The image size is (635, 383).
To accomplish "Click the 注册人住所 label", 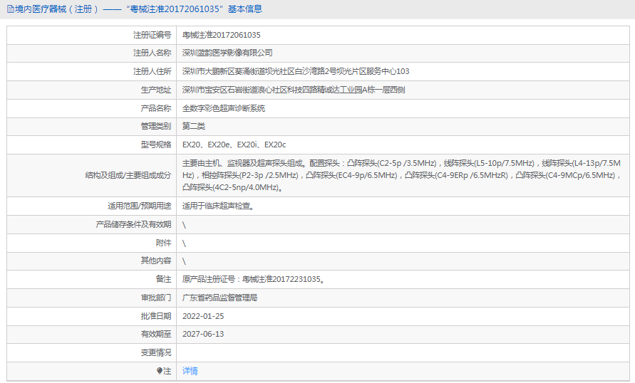I will point(153,72).
